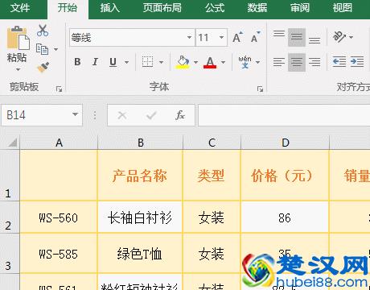Screen dimensions: 370x290
Task: Click cell containing 长袖白衬衫
Action: pyautogui.click(x=140, y=217)
